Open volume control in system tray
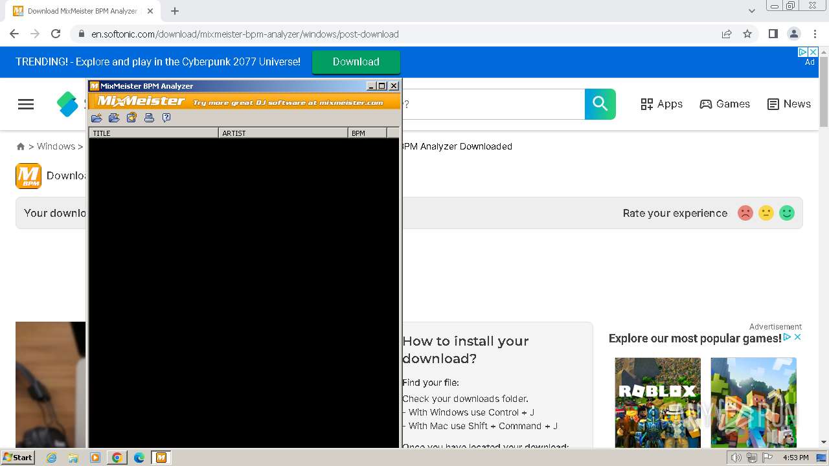Viewport: 829px width, 466px height. [736, 458]
